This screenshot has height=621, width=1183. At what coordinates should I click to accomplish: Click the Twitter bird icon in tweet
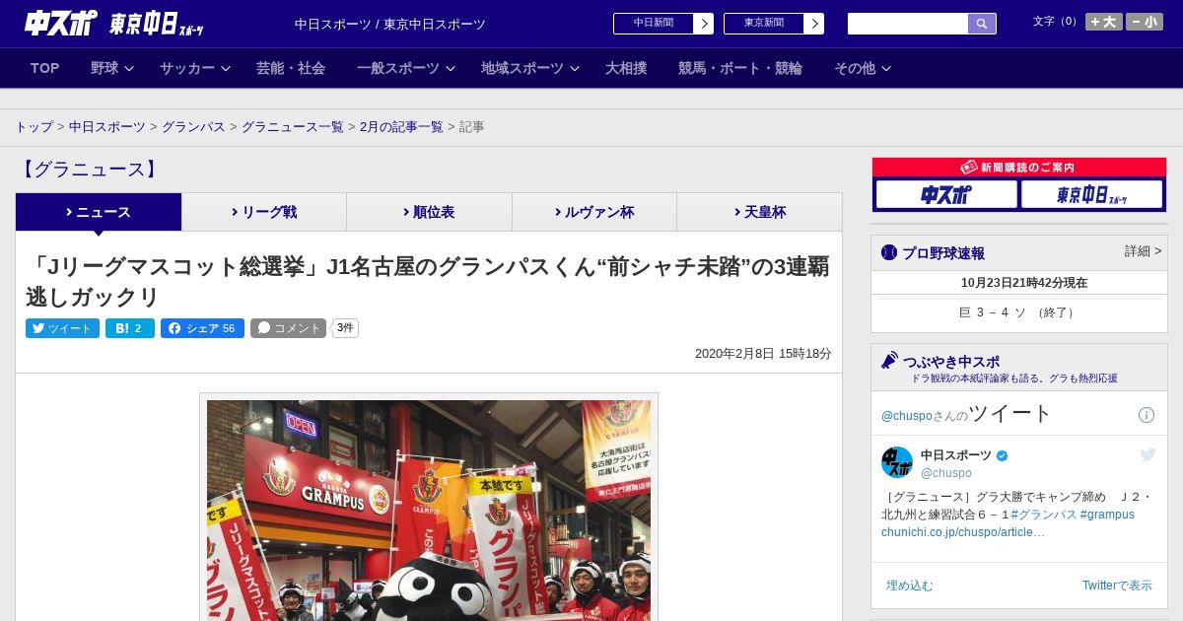(x=1148, y=454)
